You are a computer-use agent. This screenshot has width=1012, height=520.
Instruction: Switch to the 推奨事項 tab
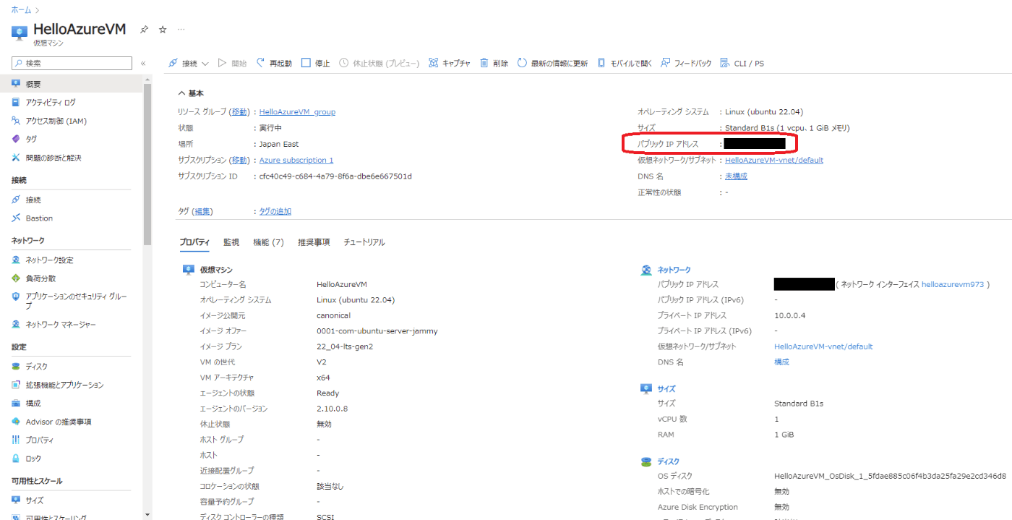click(x=314, y=242)
